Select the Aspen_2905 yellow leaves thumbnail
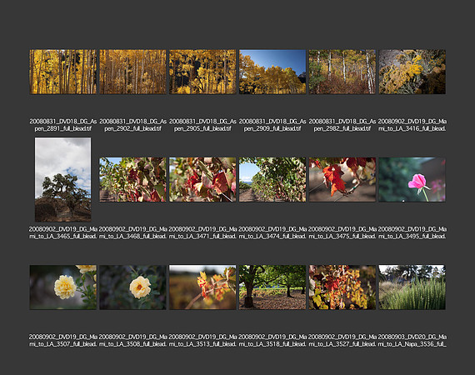Viewport: 475px width, 375px height. click(202, 72)
